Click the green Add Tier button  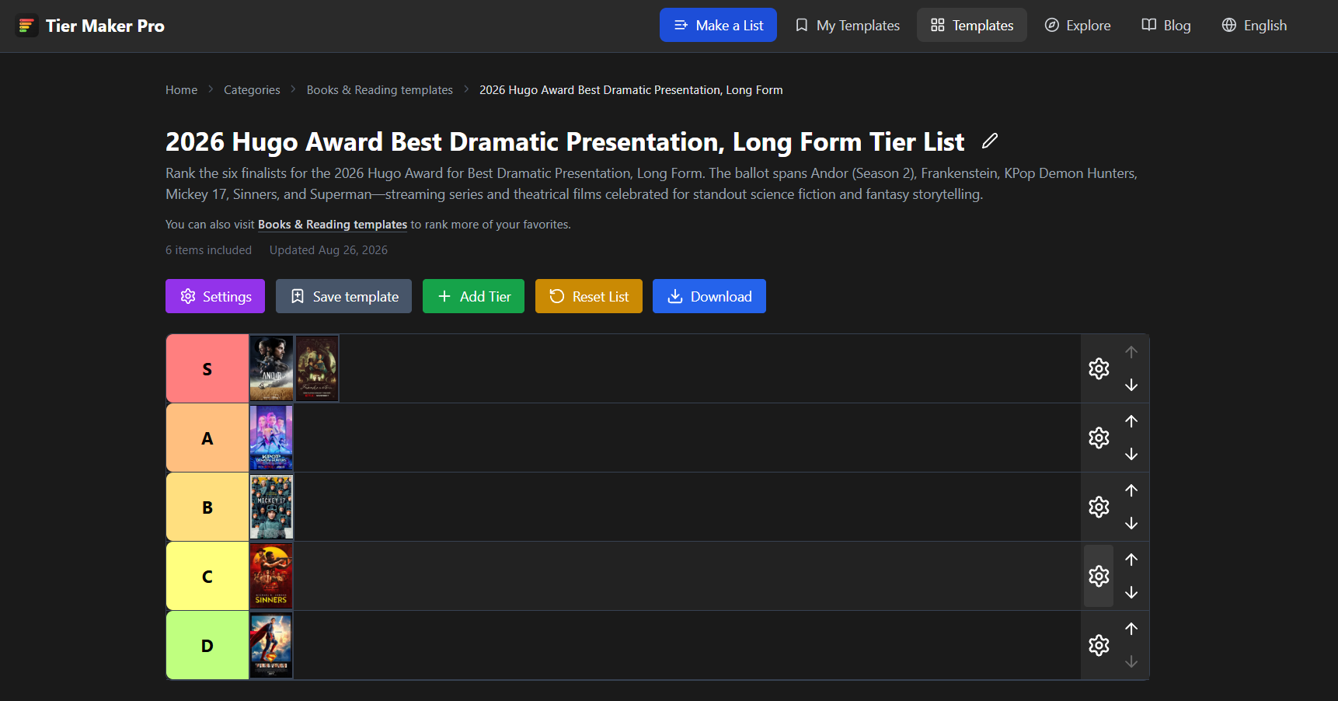[473, 296]
